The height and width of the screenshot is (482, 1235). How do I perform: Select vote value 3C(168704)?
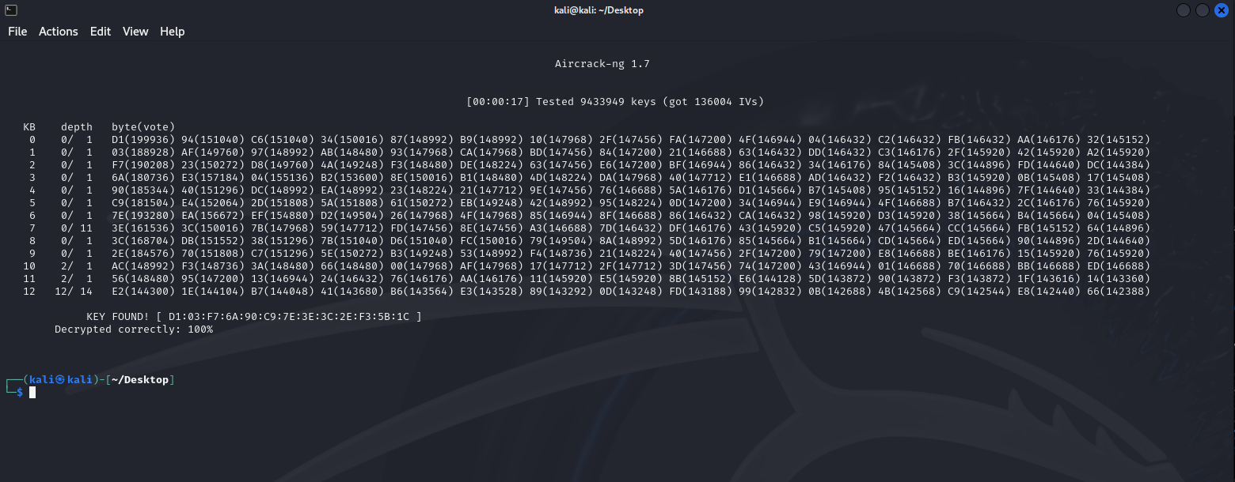pyautogui.click(x=143, y=241)
